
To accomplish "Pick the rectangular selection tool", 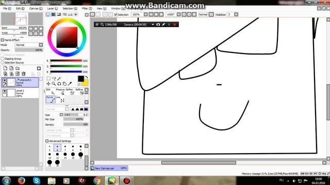I will tap(48, 79).
